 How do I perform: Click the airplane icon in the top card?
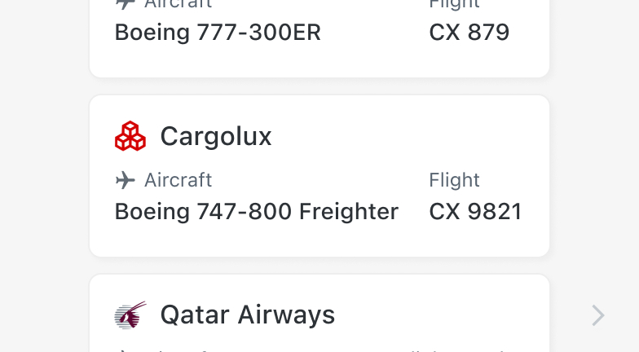pyautogui.click(x=126, y=3)
